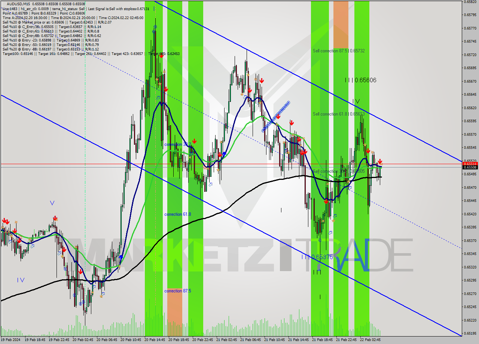Image resolution: width=479 pixels, height=344 pixels.
Task: Click the 'I I I 0.65375' wave label
Action: [x=317, y=257]
